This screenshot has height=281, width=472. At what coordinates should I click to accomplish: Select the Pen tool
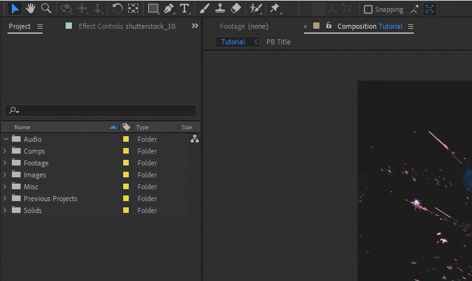[x=168, y=9]
